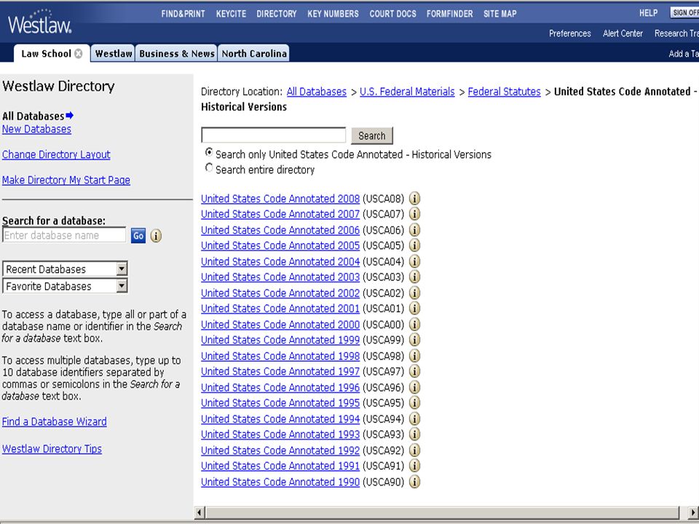
Task: Click the horizontal scrollbar track
Action: coord(441,512)
